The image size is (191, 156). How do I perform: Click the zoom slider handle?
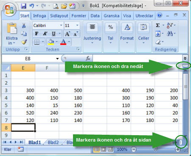155,149
